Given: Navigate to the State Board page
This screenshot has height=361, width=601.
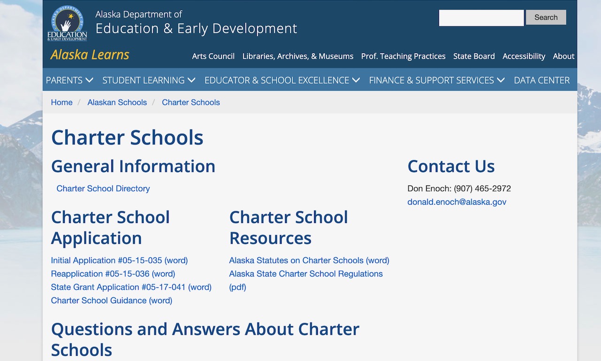Looking at the screenshot, I should coord(474,56).
